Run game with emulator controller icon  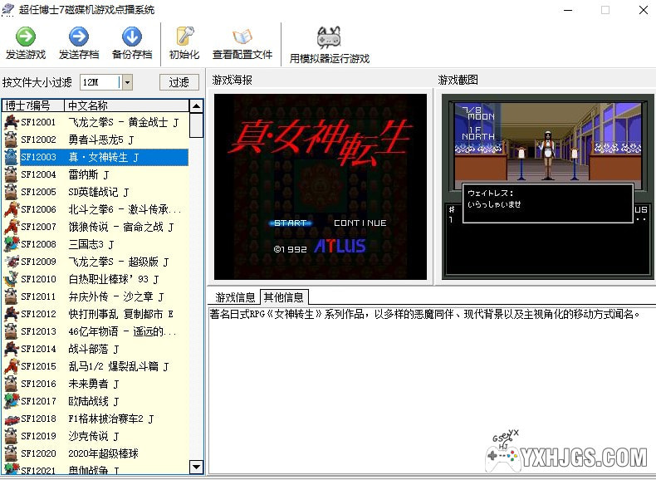pyautogui.click(x=329, y=37)
